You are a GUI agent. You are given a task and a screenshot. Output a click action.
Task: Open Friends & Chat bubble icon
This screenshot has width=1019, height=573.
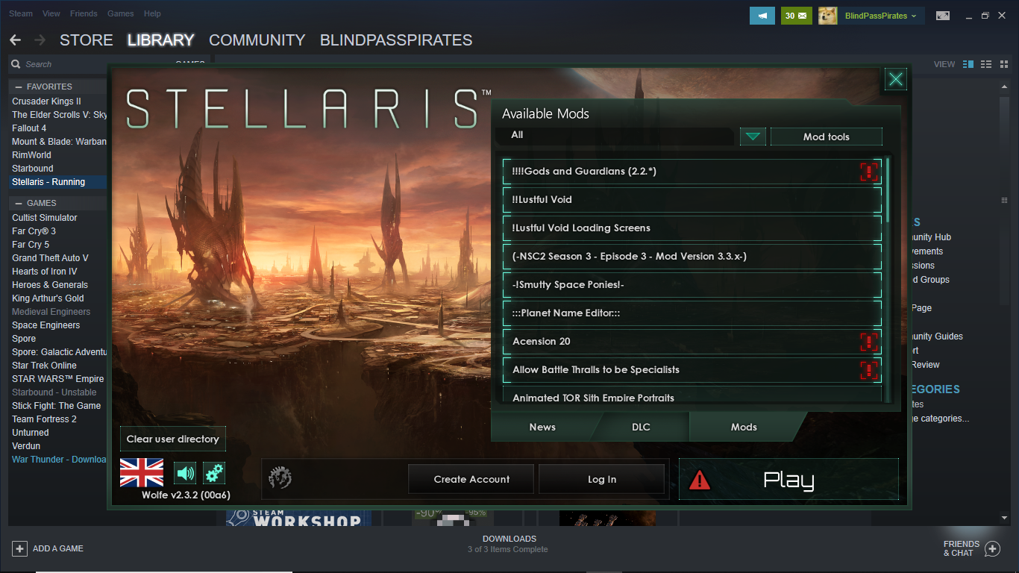coord(992,549)
